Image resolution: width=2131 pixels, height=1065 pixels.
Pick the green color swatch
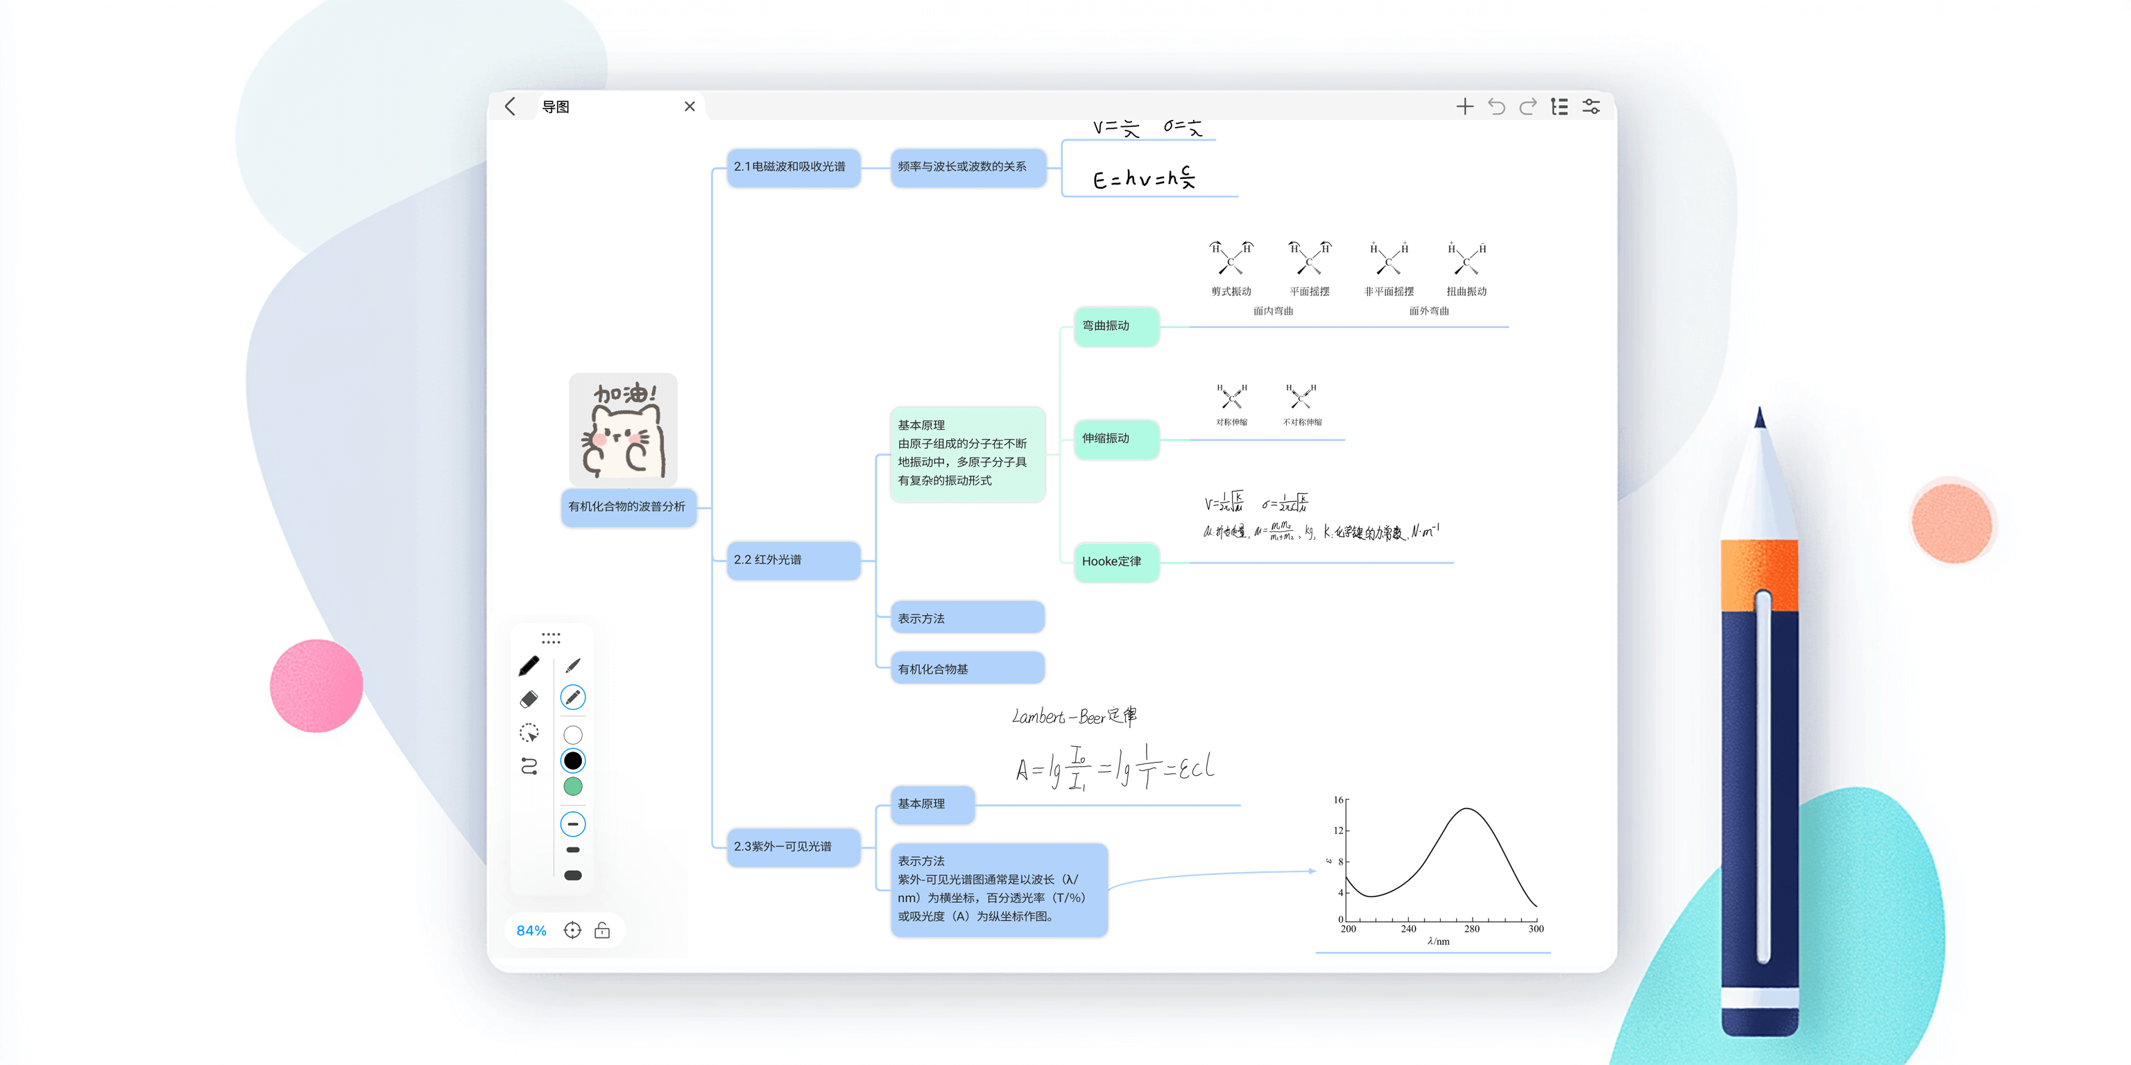coord(572,786)
